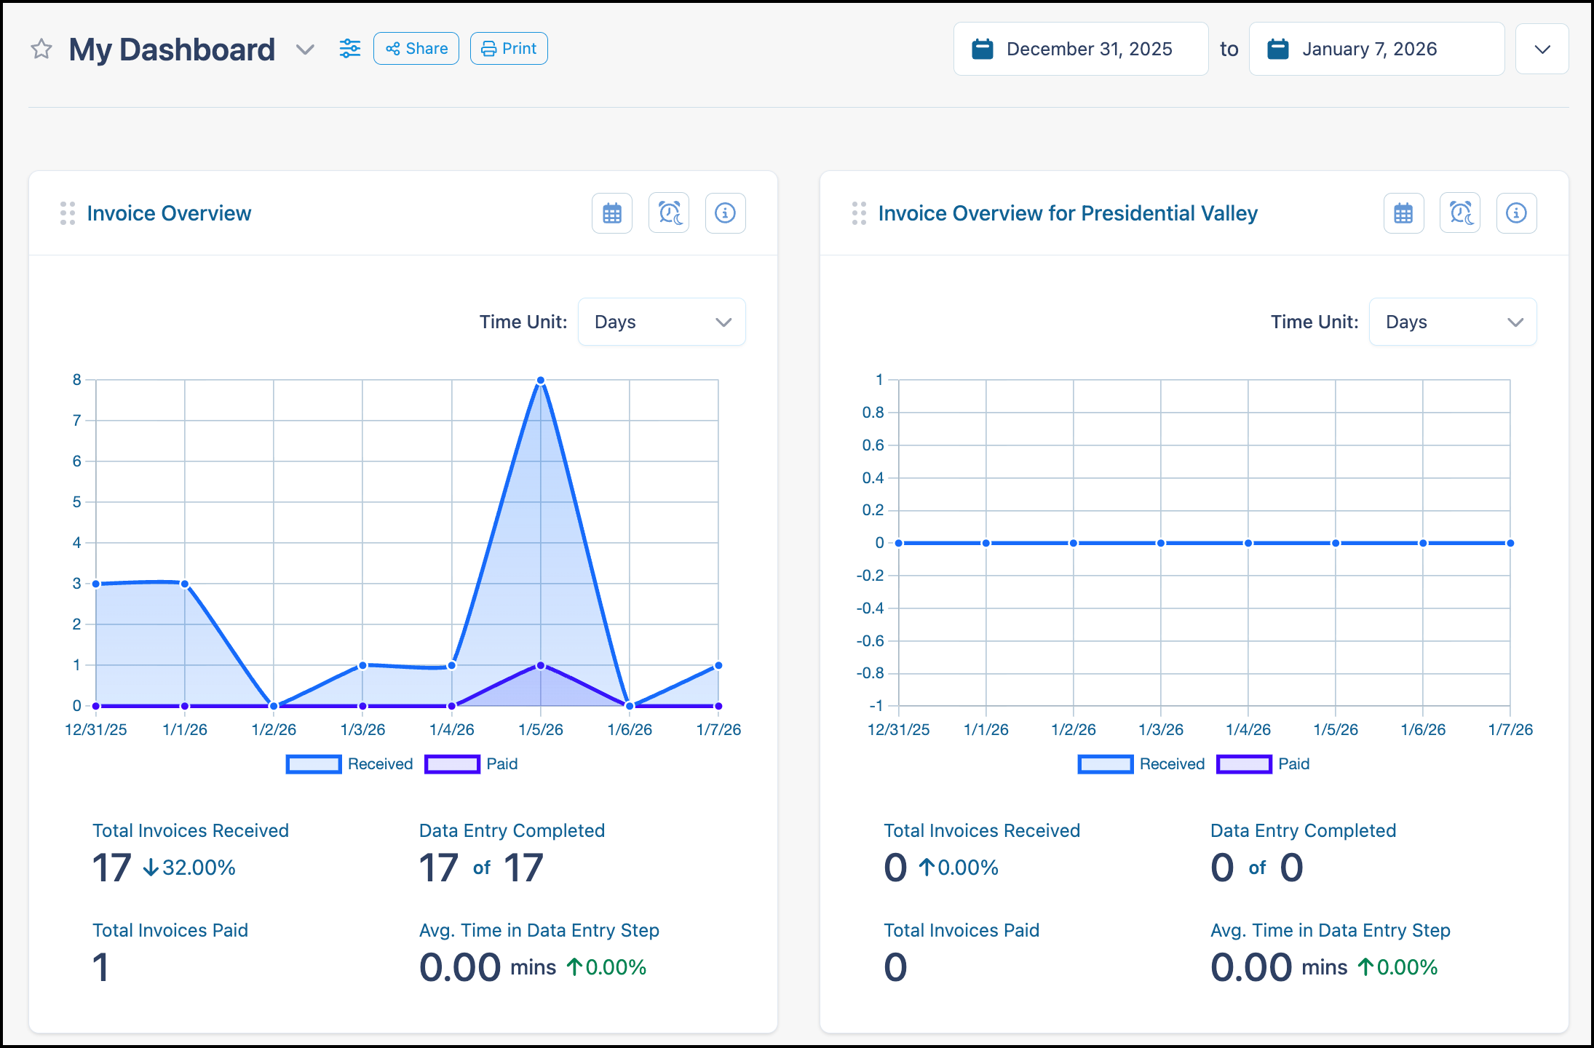Viewport: 1594px width, 1048px height.
Task: Toggle Received series in Presidential Valley legend
Action: tap(1141, 764)
